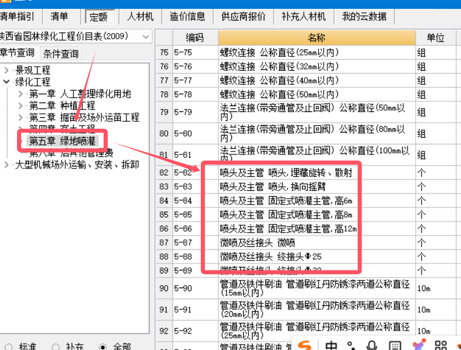Viewport: 461px width, 350px height.
Task: Switch to 我的云数据 tab
Action: [364, 16]
